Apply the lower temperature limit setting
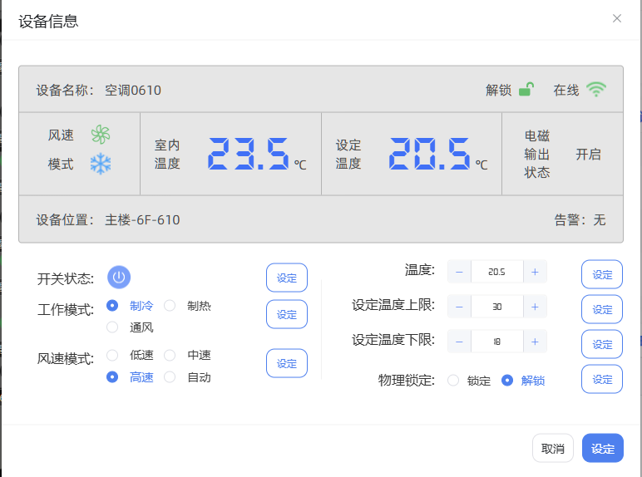 point(602,344)
